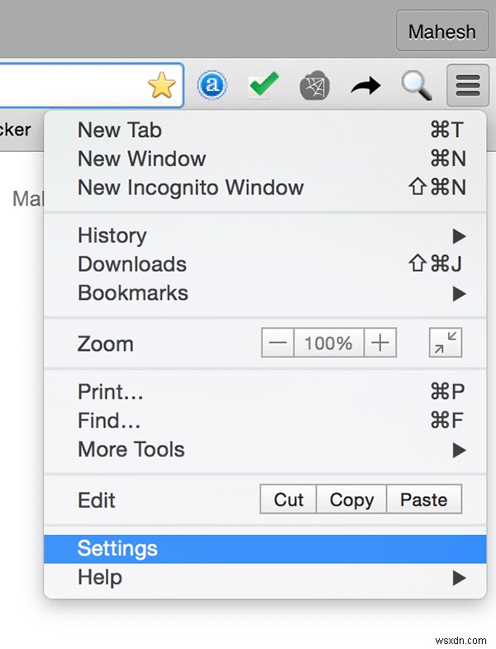Click the bookmark star icon
This screenshot has height=649, width=496.
pyautogui.click(x=161, y=85)
